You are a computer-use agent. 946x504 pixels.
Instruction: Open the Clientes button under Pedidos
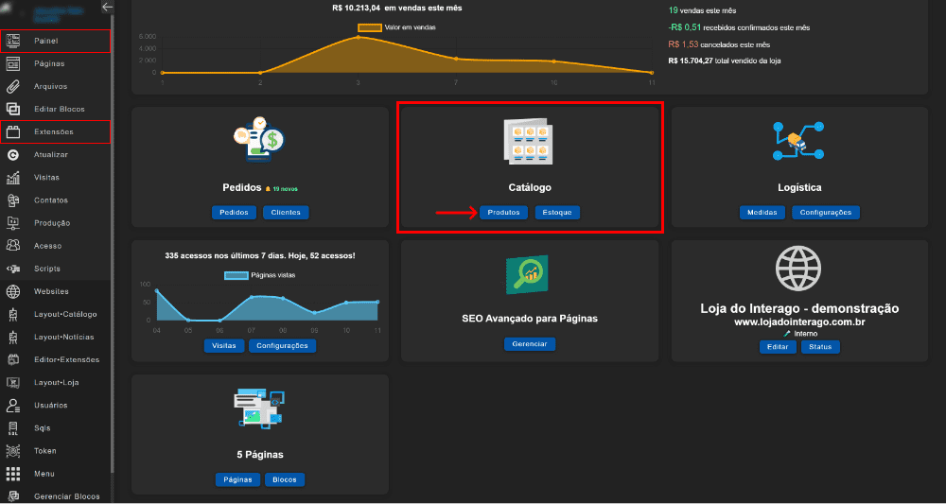click(286, 213)
